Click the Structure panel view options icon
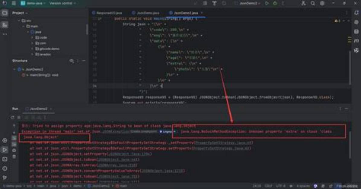 click(72, 61)
